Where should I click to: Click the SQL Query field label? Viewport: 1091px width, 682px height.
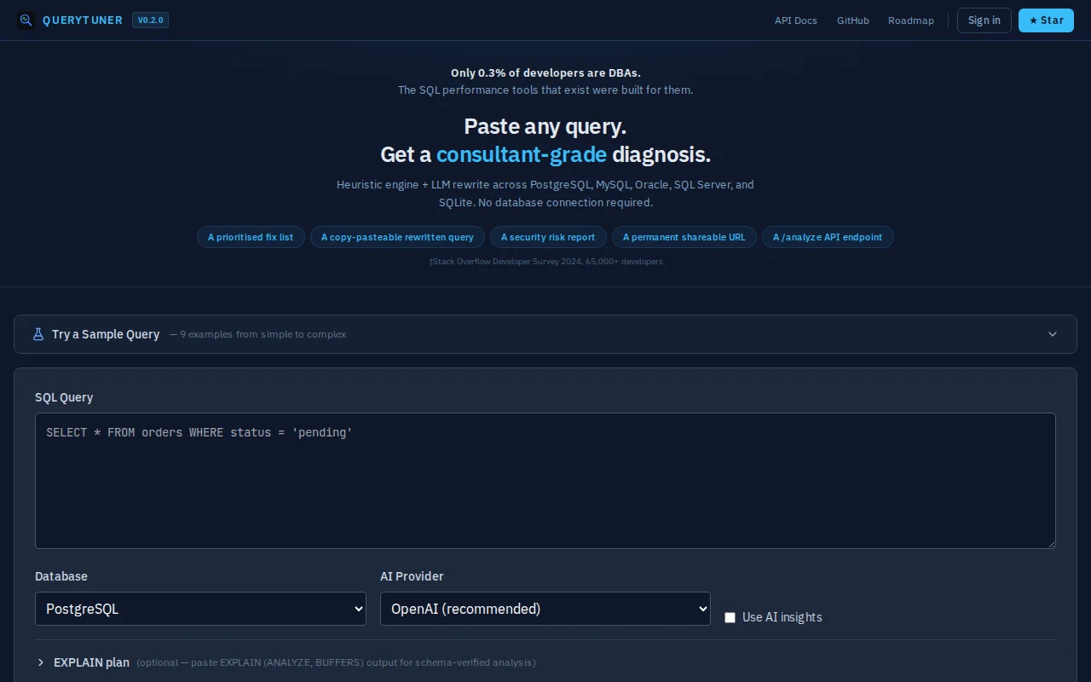point(64,397)
